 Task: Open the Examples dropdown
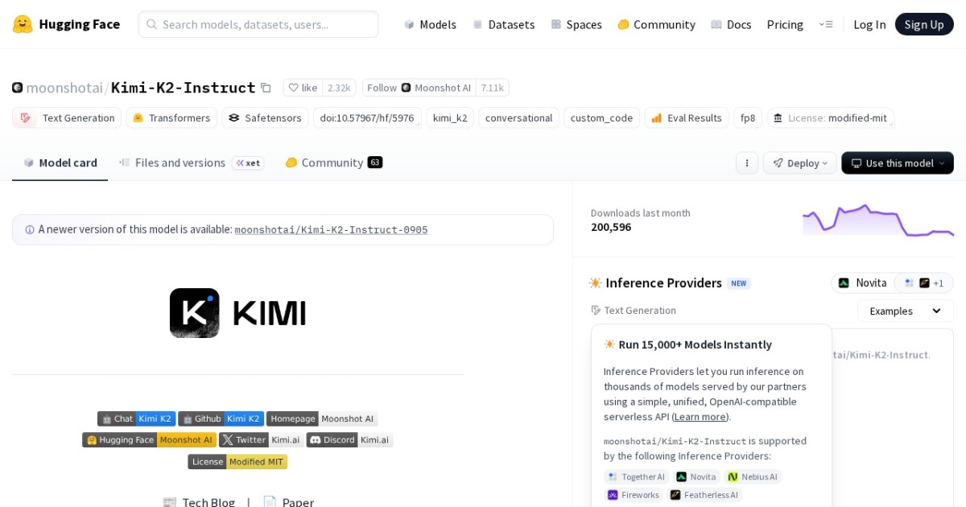pyautogui.click(x=903, y=311)
